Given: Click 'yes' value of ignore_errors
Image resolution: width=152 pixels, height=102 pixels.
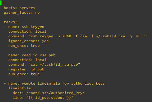Looking at the screenshot, I should pyautogui.click(x=45, y=41).
